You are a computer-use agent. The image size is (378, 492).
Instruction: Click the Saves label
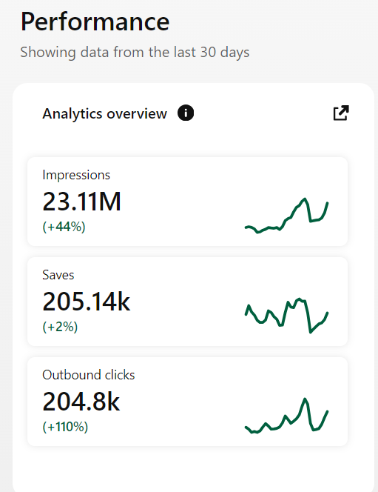pyautogui.click(x=58, y=275)
